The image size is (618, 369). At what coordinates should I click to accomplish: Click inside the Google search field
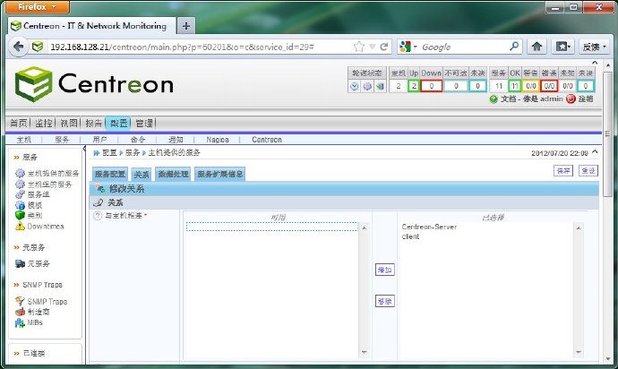click(464, 47)
